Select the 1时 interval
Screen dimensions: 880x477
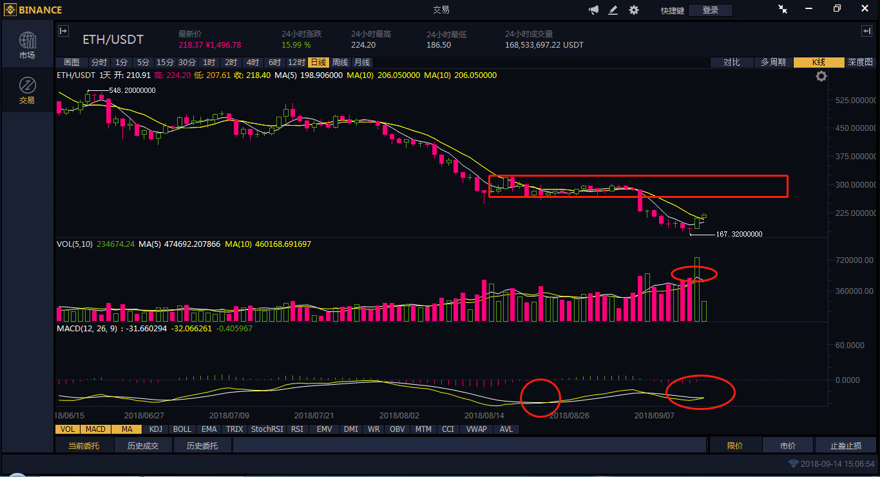coord(209,63)
